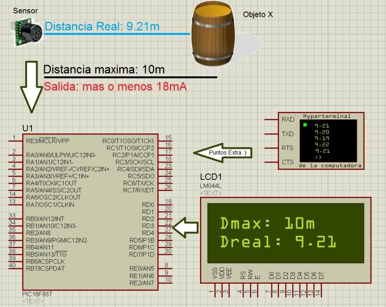The image size is (386, 307).
Task: Click pin RC0/T1OSO/T1CKI on U1
Action: [x=128, y=141]
